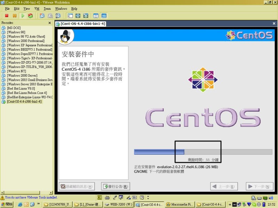Screen dimensions: 278x208
Task: Click the Tux penguin logo in the installer
Action: pos(66,37)
